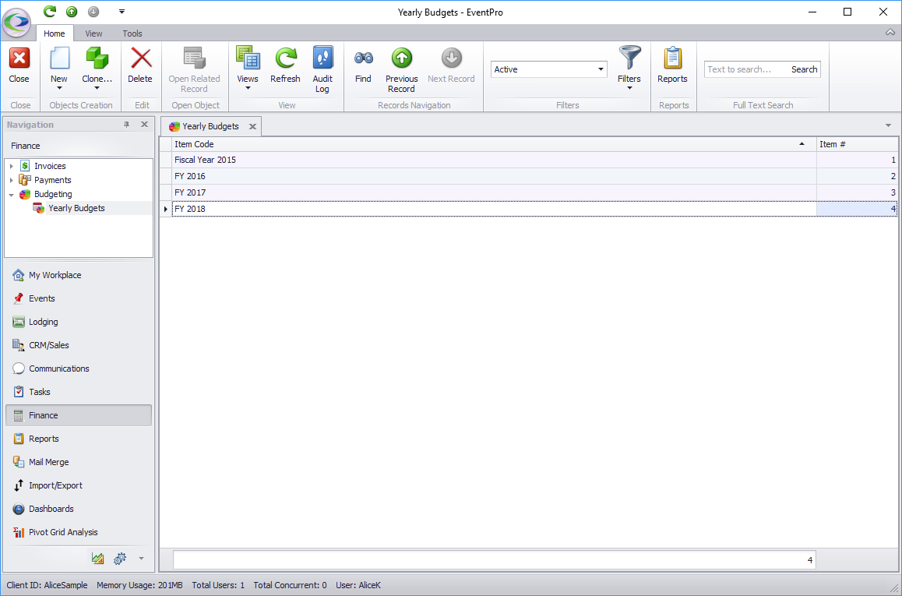The width and height of the screenshot is (902, 596).
Task: Click quick access green refresh arrow
Action: pyautogui.click(x=50, y=12)
